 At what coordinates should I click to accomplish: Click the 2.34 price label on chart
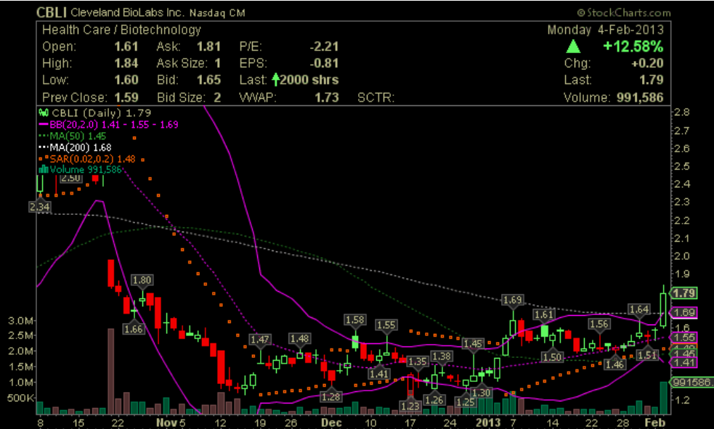(40, 207)
